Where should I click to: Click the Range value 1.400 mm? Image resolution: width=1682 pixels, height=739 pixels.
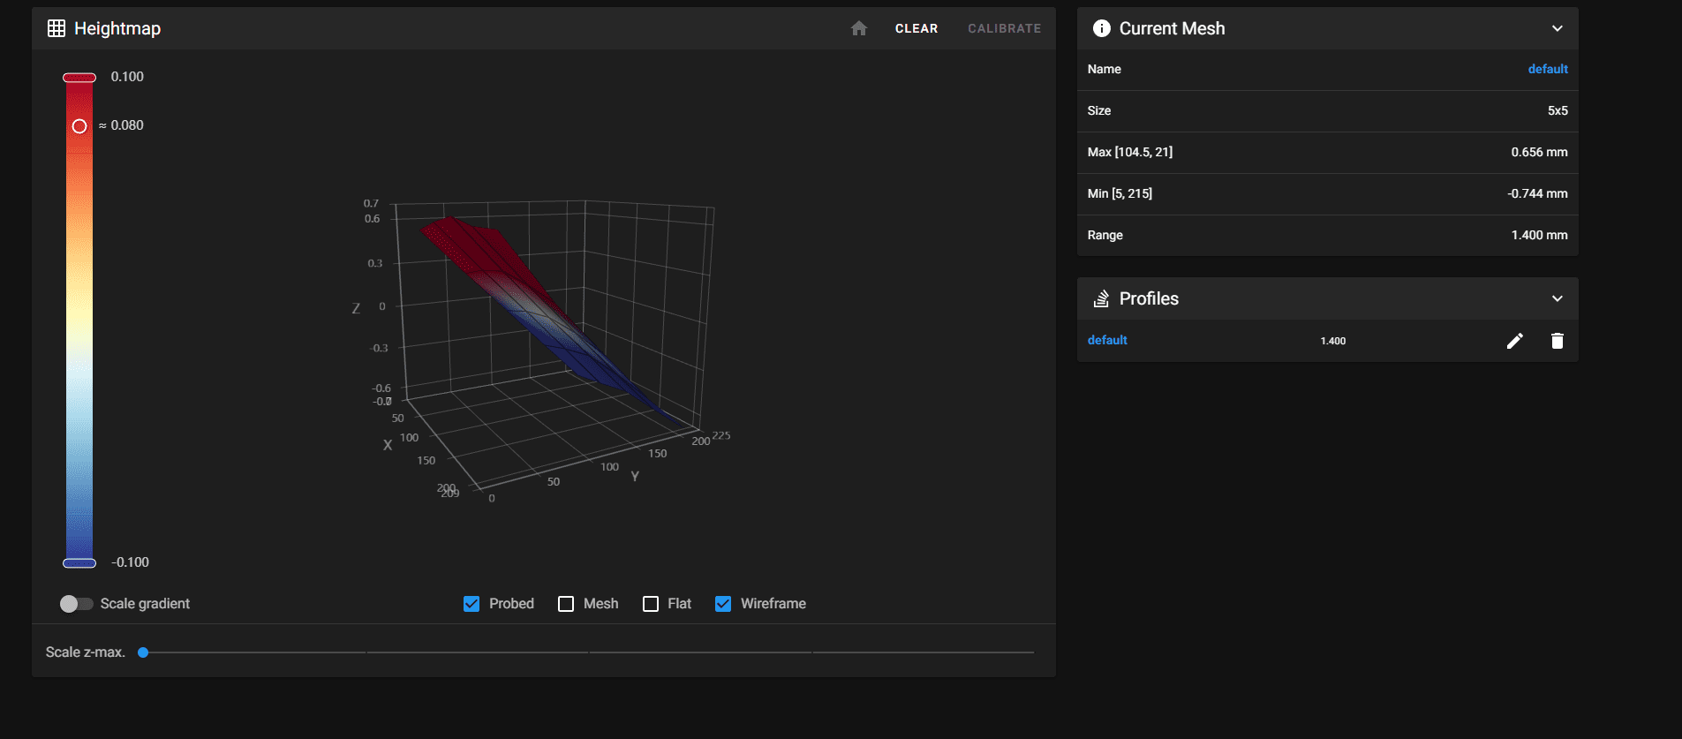tap(1539, 235)
